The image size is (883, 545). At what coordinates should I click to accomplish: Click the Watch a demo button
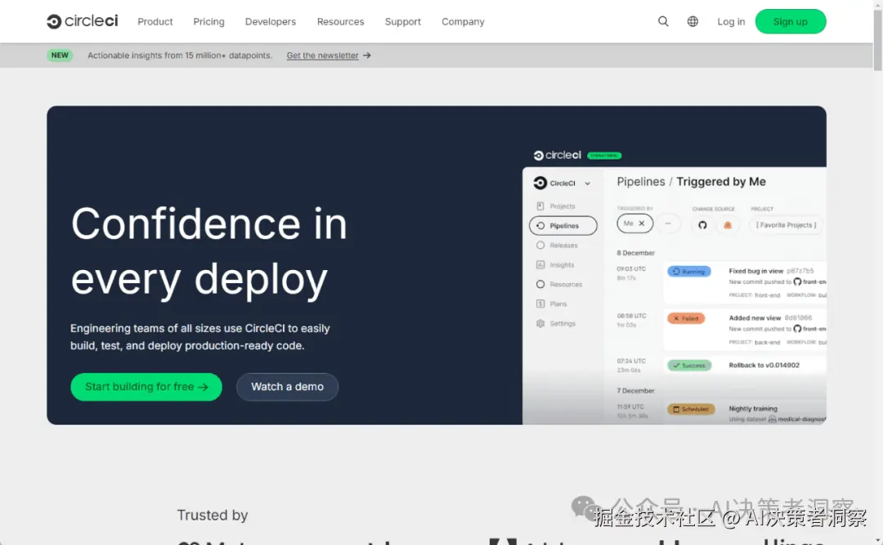coord(287,386)
